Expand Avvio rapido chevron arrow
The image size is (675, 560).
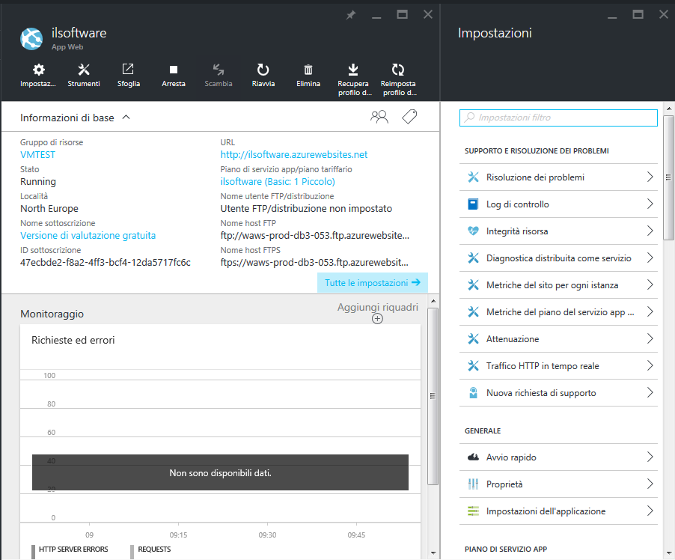[650, 457]
